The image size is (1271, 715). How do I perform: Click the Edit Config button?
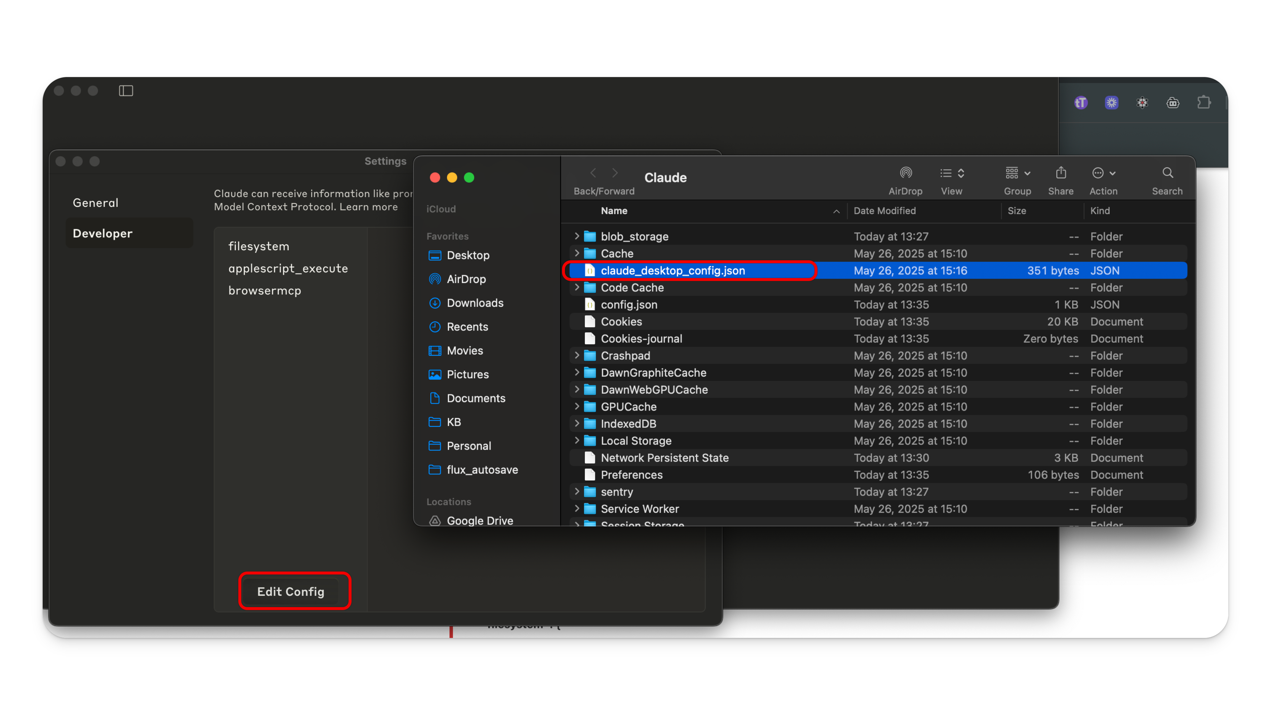click(290, 591)
